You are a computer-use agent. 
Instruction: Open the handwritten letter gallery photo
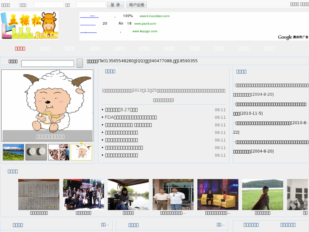pyautogui.click(x=39, y=195)
